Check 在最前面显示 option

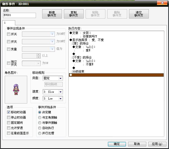pos(8,133)
